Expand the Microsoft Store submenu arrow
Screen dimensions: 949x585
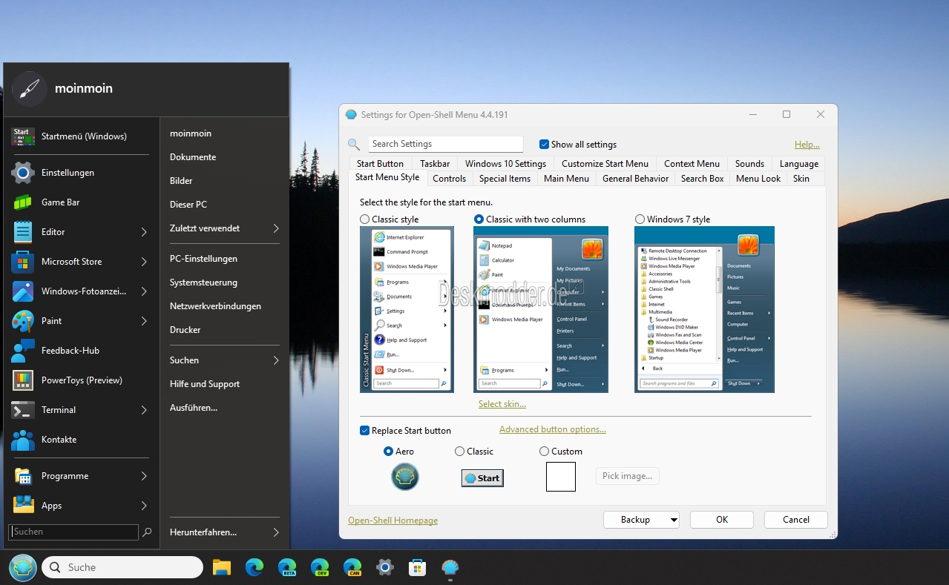pyautogui.click(x=144, y=262)
